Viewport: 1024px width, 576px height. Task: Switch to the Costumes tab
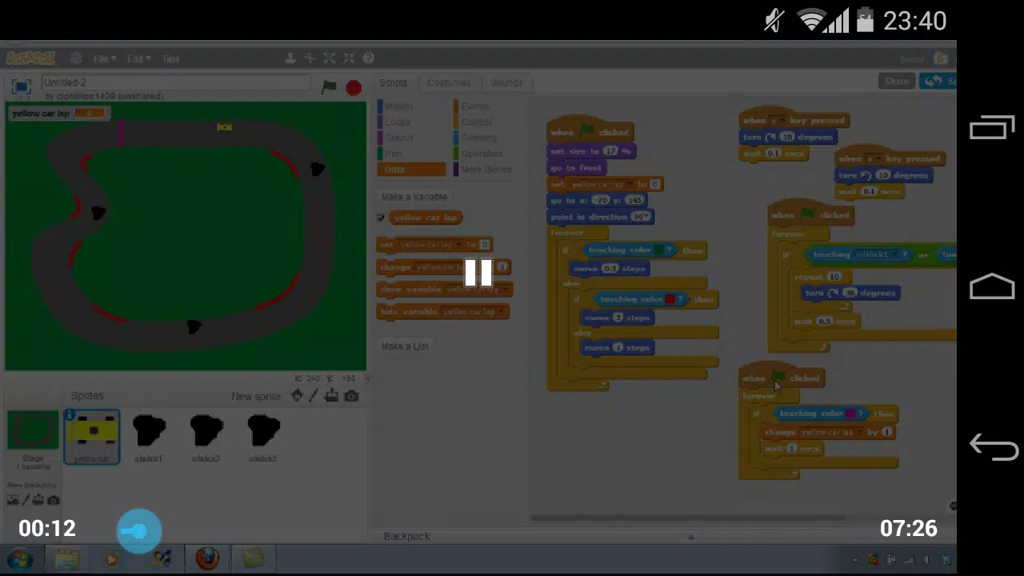click(x=448, y=82)
